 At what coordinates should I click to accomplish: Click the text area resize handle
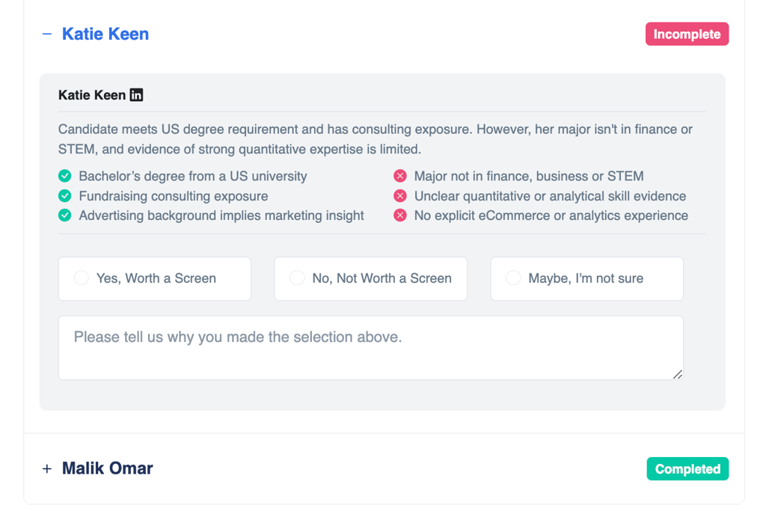678,374
